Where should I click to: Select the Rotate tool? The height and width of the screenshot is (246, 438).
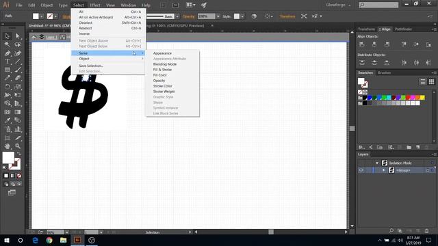tap(8, 87)
